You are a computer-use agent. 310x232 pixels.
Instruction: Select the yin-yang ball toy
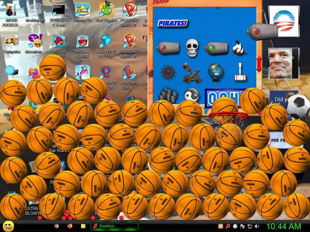click(x=192, y=95)
